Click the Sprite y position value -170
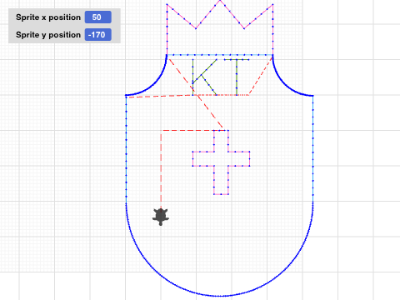Viewport: 400px width, 300px height. [98, 35]
